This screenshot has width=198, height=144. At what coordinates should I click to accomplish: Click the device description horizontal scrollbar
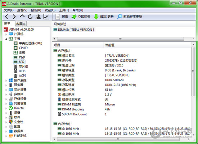point(120,39)
